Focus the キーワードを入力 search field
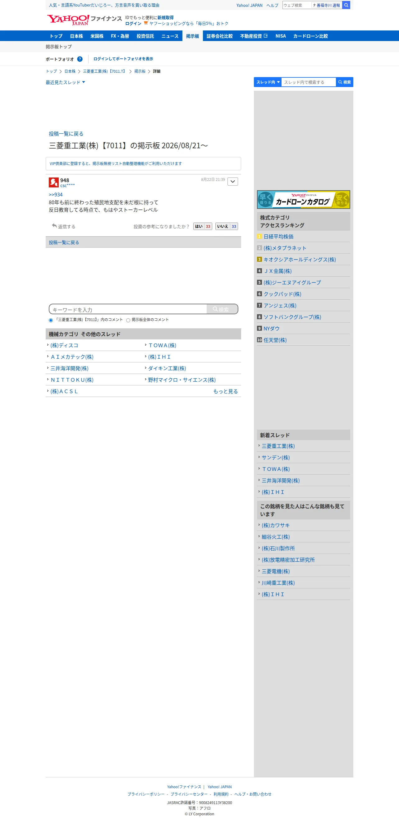 click(x=128, y=309)
